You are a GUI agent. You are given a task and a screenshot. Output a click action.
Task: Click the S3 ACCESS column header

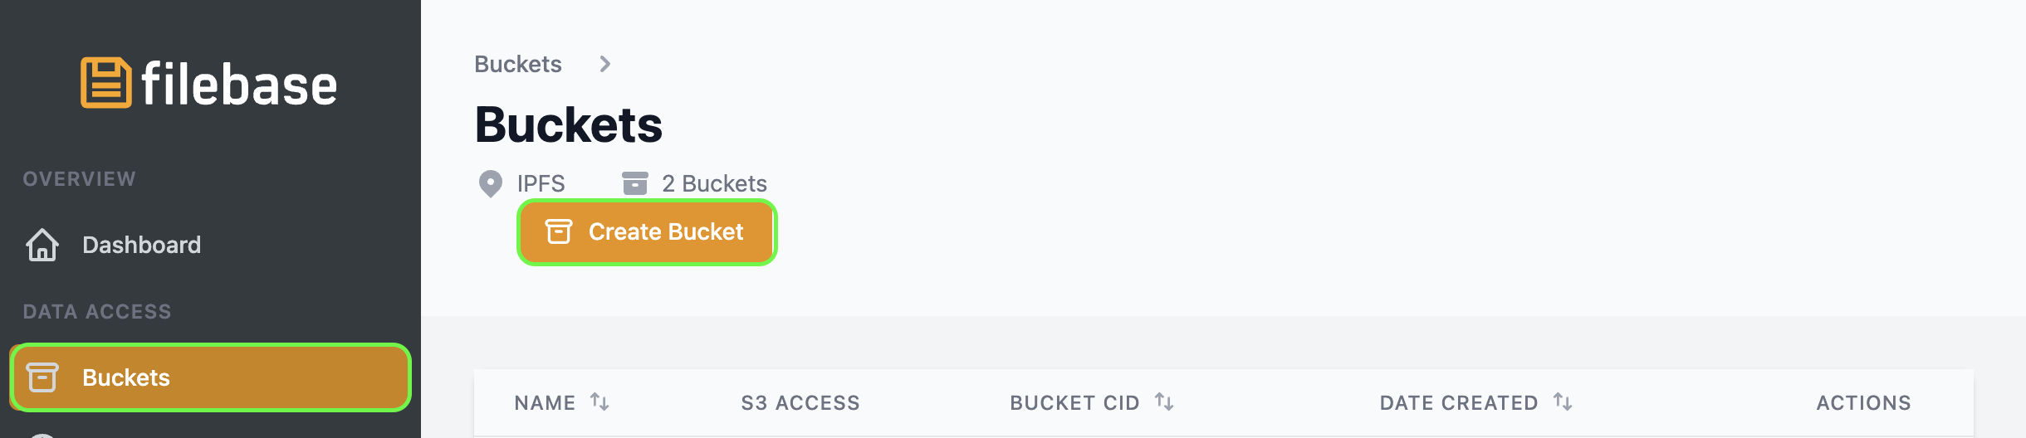tap(800, 403)
